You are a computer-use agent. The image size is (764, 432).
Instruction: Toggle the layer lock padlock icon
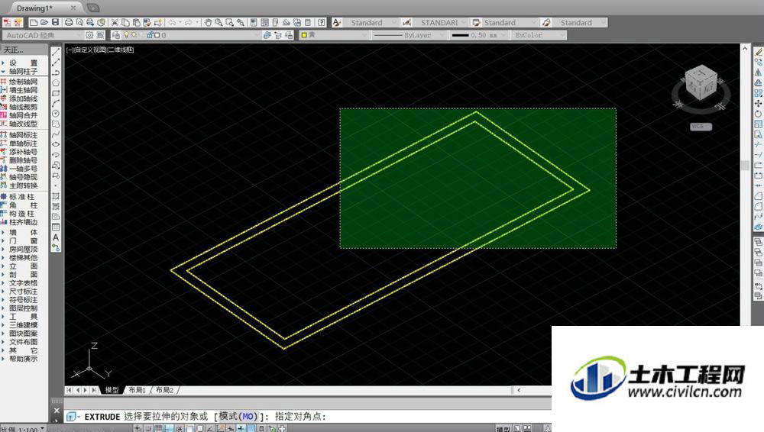click(150, 35)
